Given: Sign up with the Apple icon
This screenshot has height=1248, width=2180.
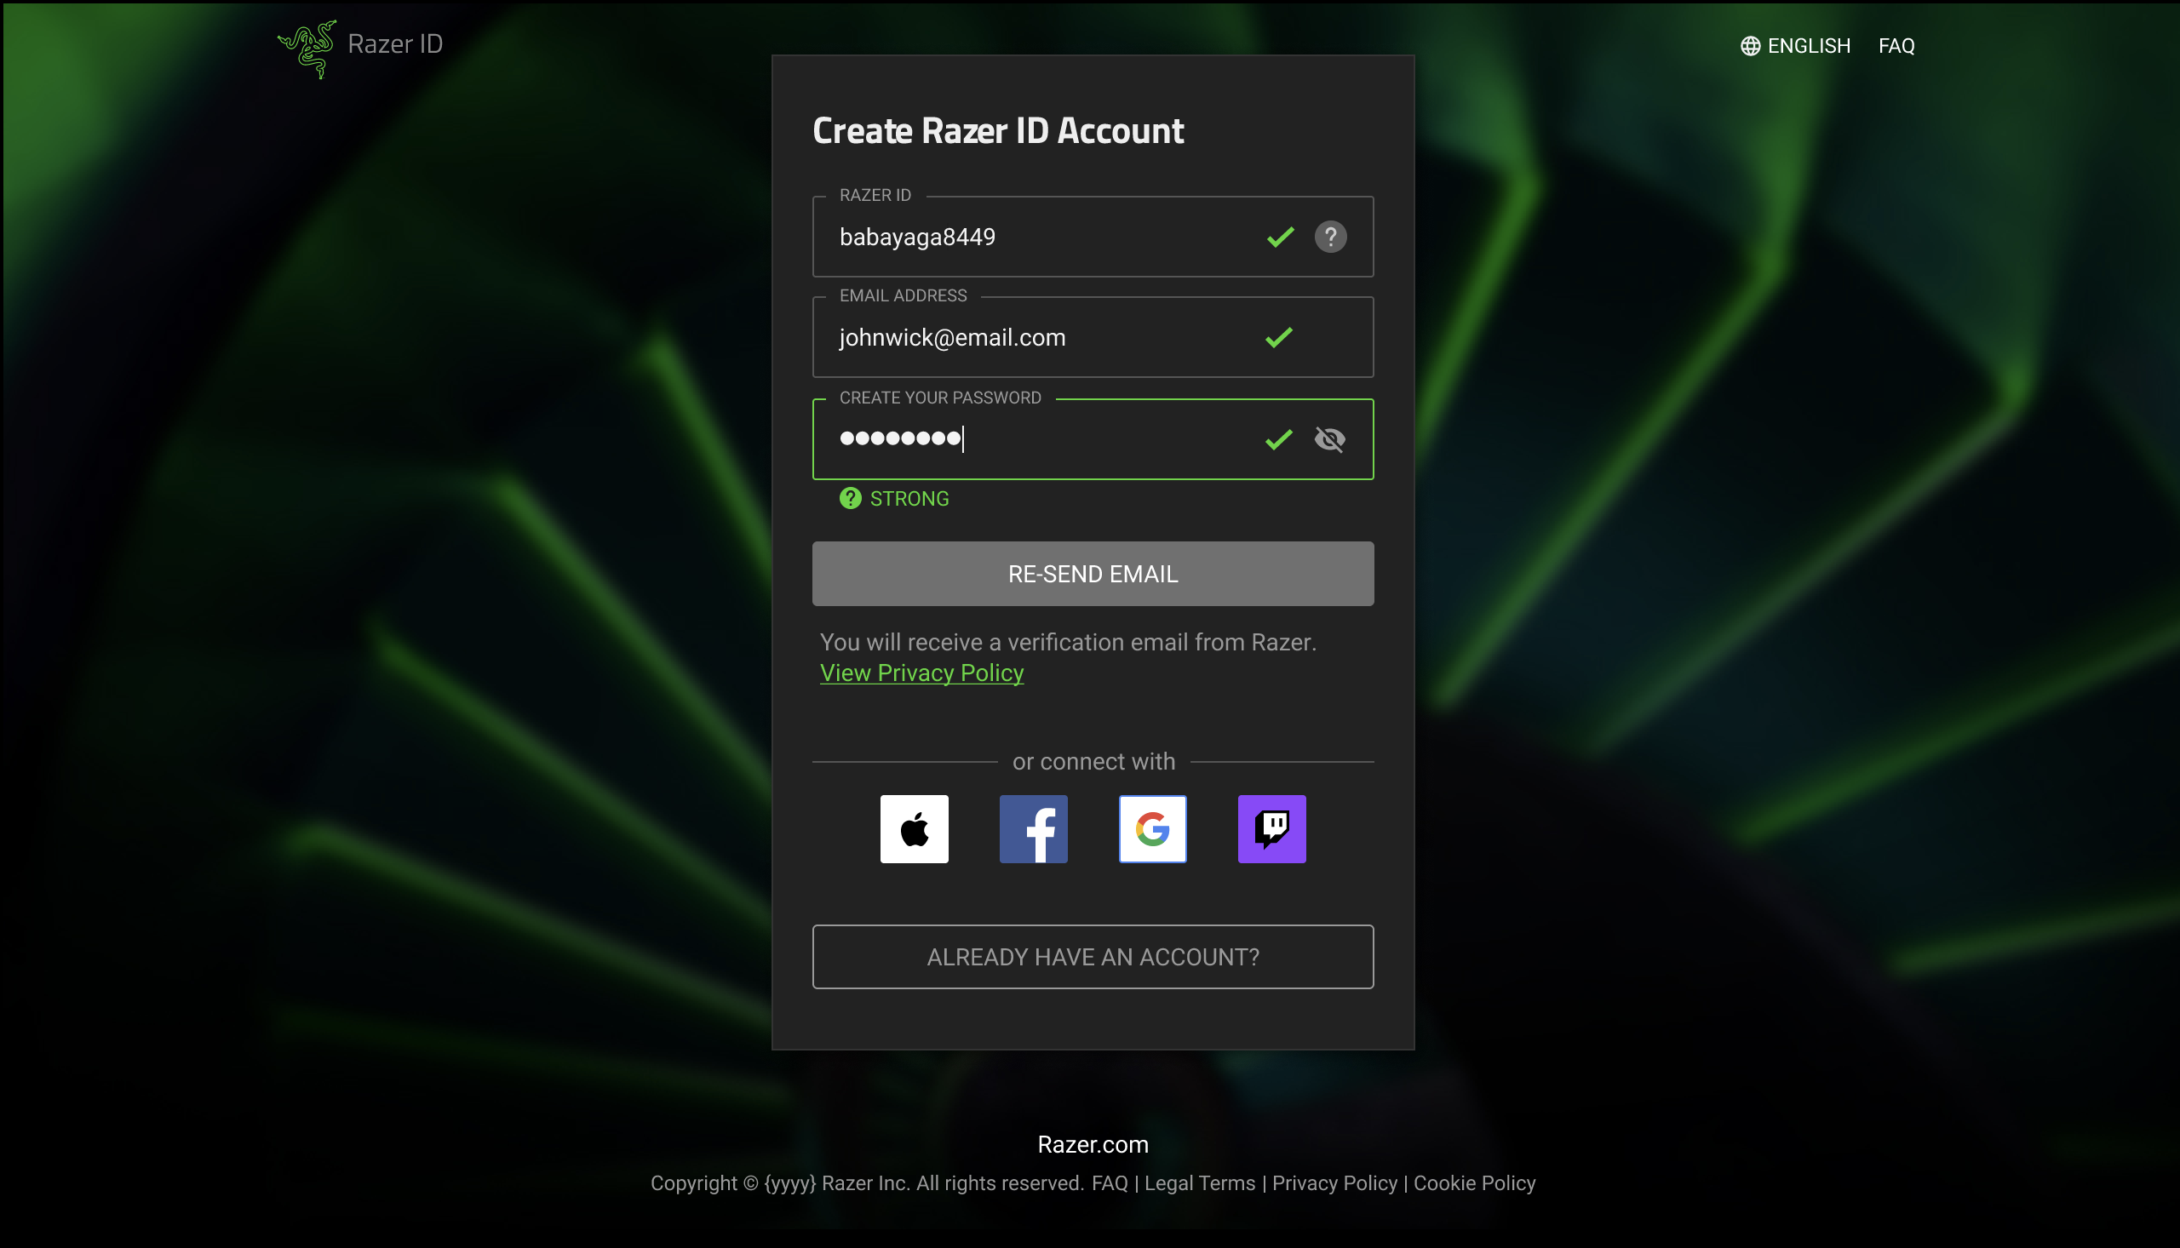Looking at the screenshot, I should pos(914,829).
